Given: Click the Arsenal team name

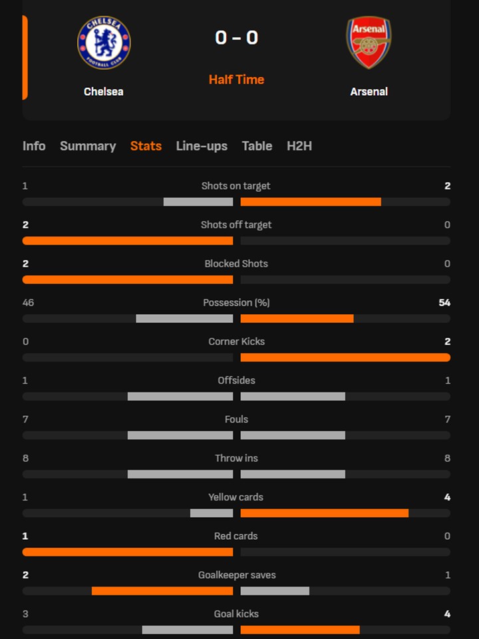Looking at the screenshot, I should (x=369, y=92).
